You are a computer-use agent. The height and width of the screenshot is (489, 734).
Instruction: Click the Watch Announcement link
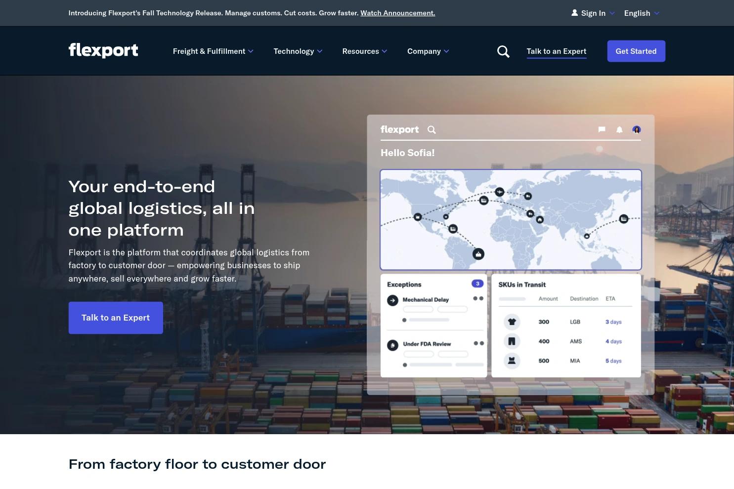click(x=398, y=13)
